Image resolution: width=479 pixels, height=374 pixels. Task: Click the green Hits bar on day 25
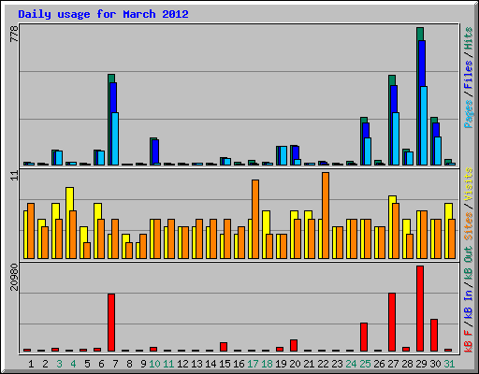[x=364, y=120]
